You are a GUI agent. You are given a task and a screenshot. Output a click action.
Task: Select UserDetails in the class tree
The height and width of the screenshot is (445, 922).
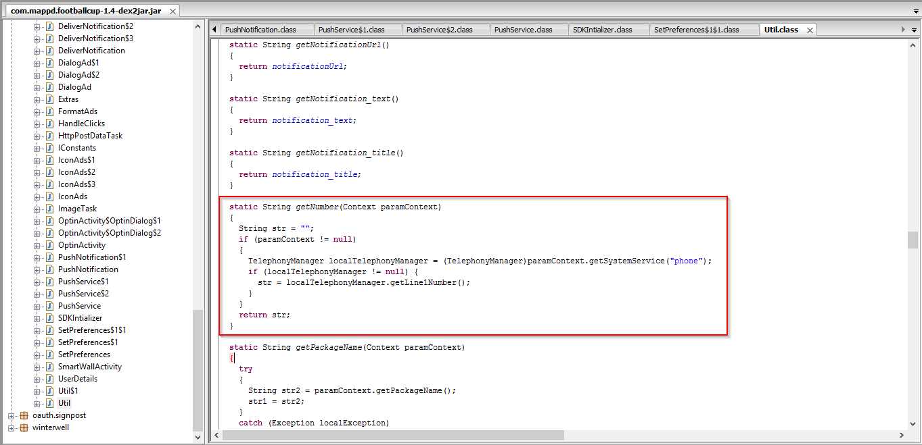click(x=77, y=379)
